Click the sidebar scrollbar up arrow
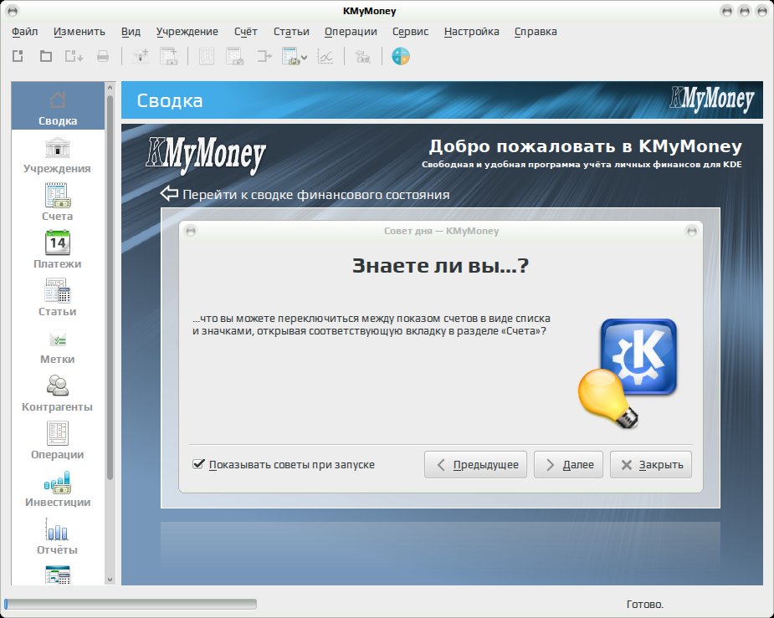The width and height of the screenshot is (774, 618). [110, 87]
